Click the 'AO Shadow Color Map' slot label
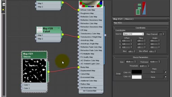Image resolution: width=172 pixels, height=97 pixels. (90, 60)
